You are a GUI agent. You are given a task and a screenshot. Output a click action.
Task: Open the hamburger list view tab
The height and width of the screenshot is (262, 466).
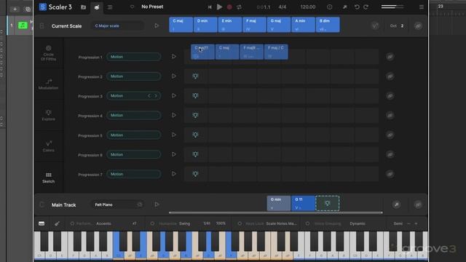click(x=110, y=7)
